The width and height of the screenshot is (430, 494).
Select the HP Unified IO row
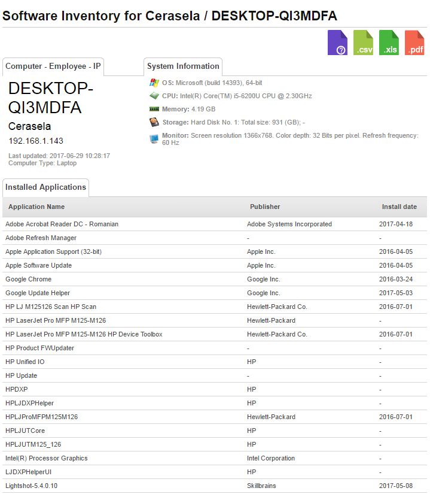pyautogui.click(x=215, y=362)
